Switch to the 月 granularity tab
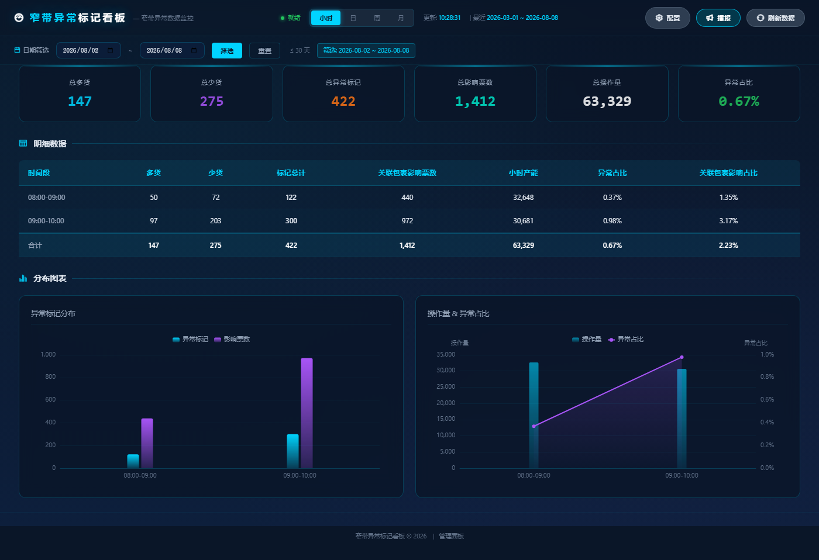Image resolution: width=819 pixels, height=560 pixels. (401, 18)
